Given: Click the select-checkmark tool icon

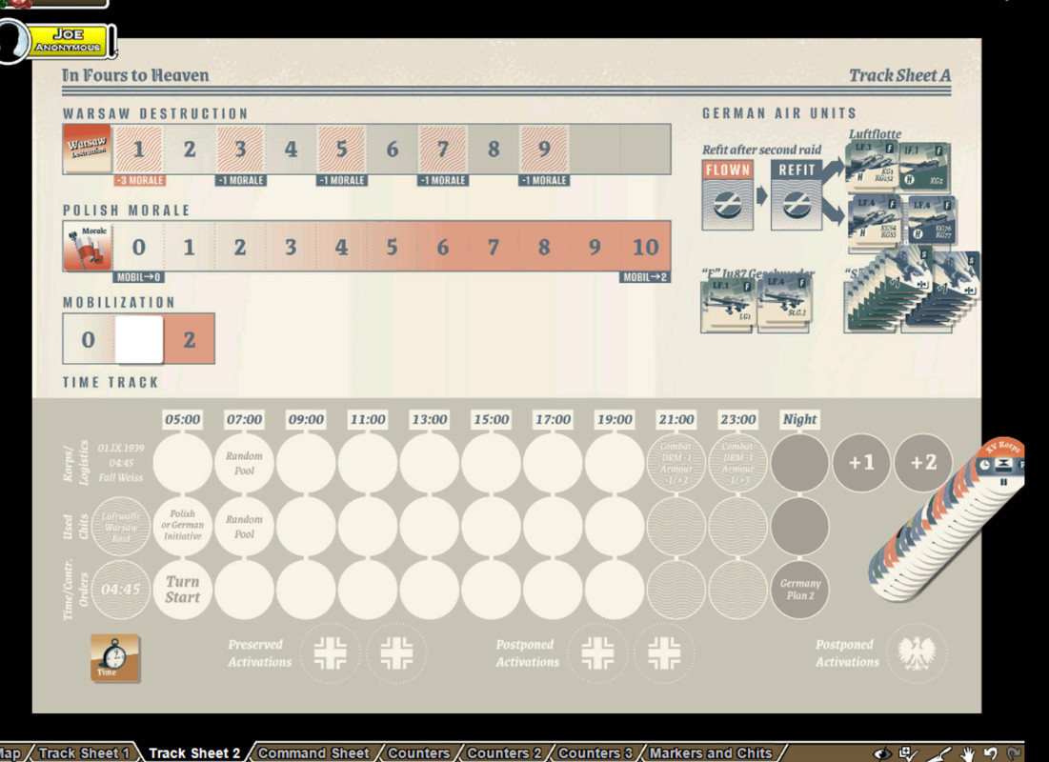Looking at the screenshot, I should [908, 753].
